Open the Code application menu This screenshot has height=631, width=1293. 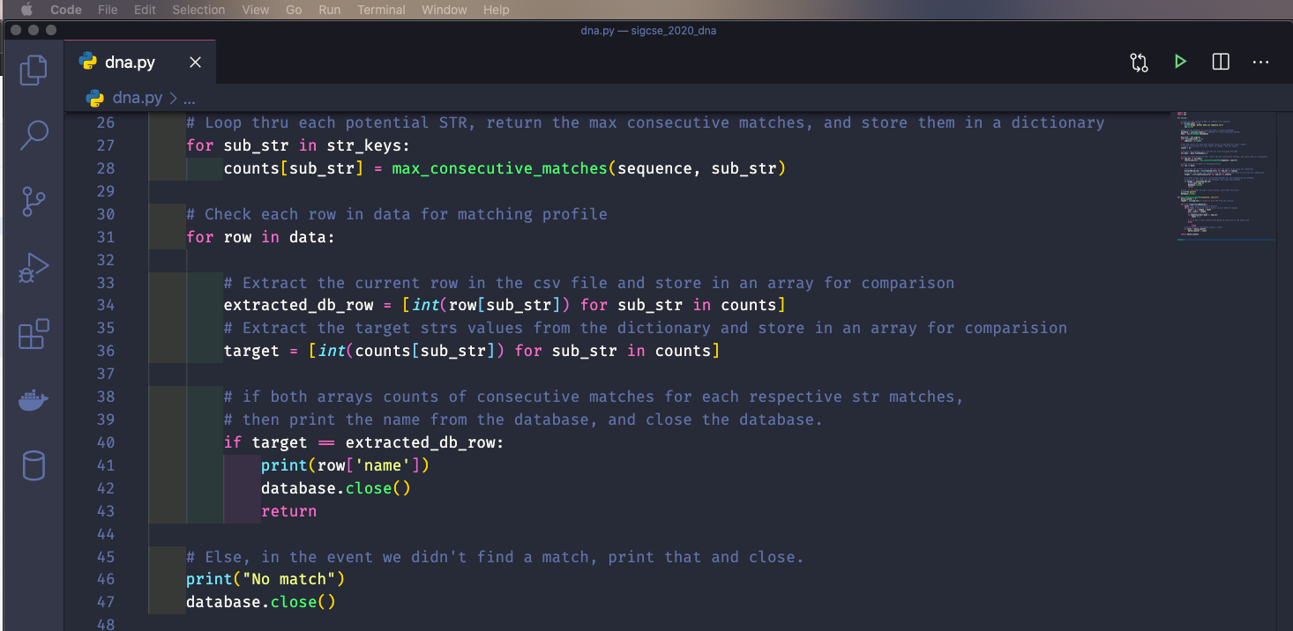(66, 10)
